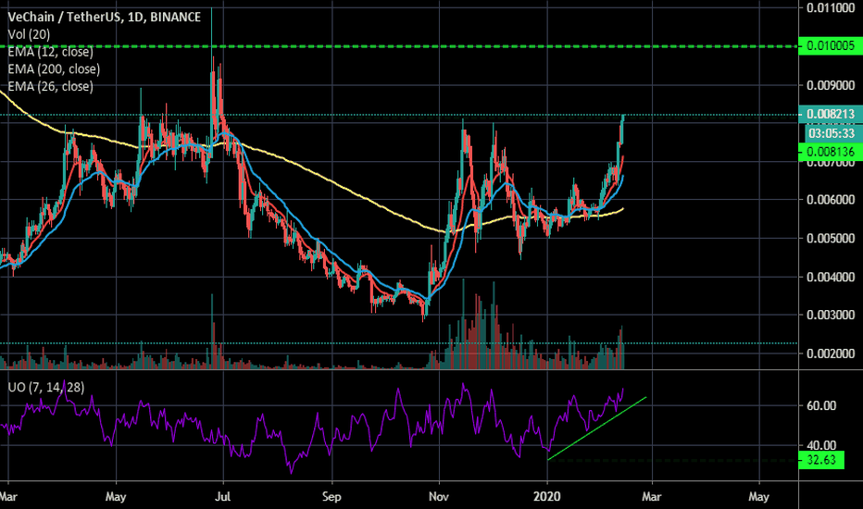Click the 0.008213 current price label
The height and width of the screenshot is (509, 863).
point(830,114)
